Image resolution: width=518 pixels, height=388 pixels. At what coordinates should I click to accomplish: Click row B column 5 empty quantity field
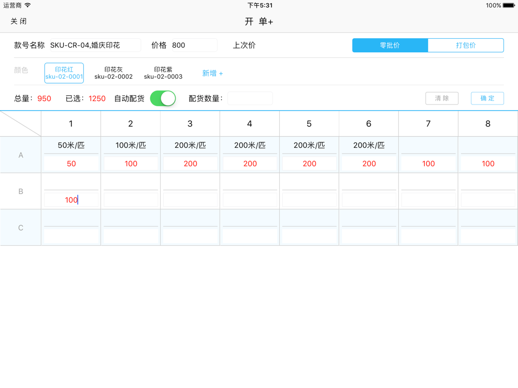point(310,200)
